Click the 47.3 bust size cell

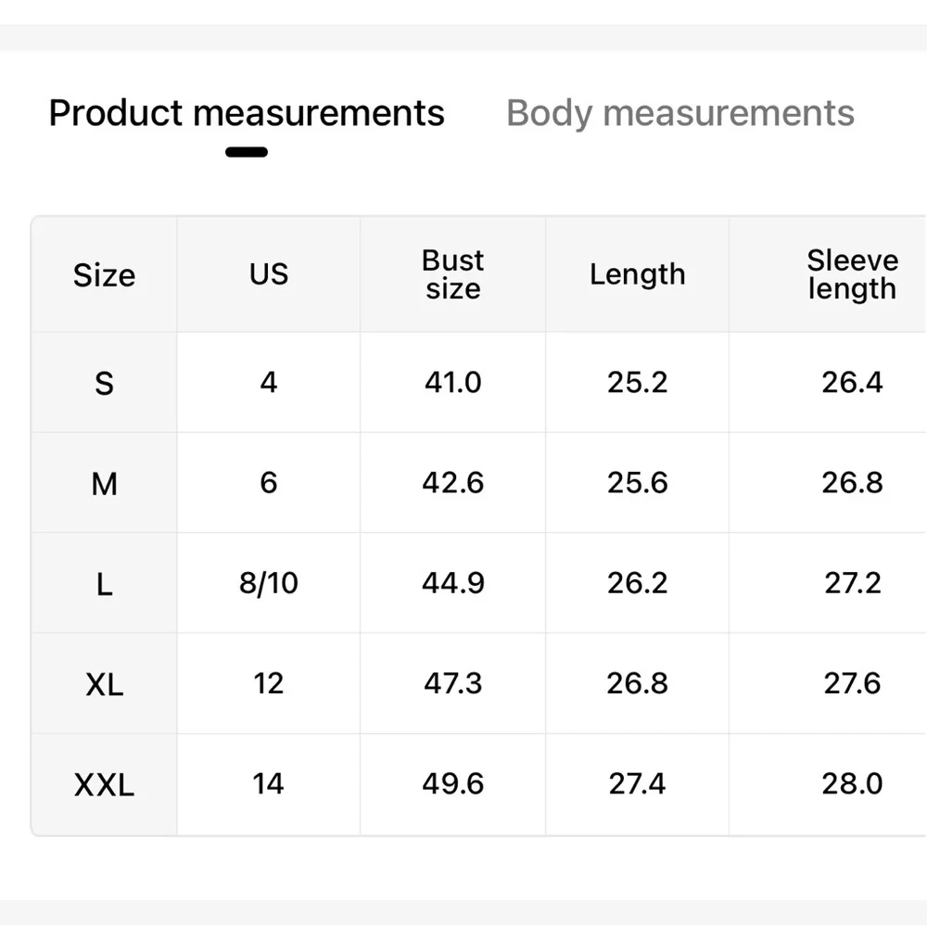tap(453, 683)
